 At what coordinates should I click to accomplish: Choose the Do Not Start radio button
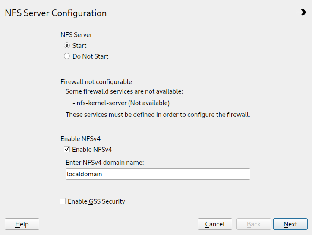pyautogui.click(x=67, y=56)
